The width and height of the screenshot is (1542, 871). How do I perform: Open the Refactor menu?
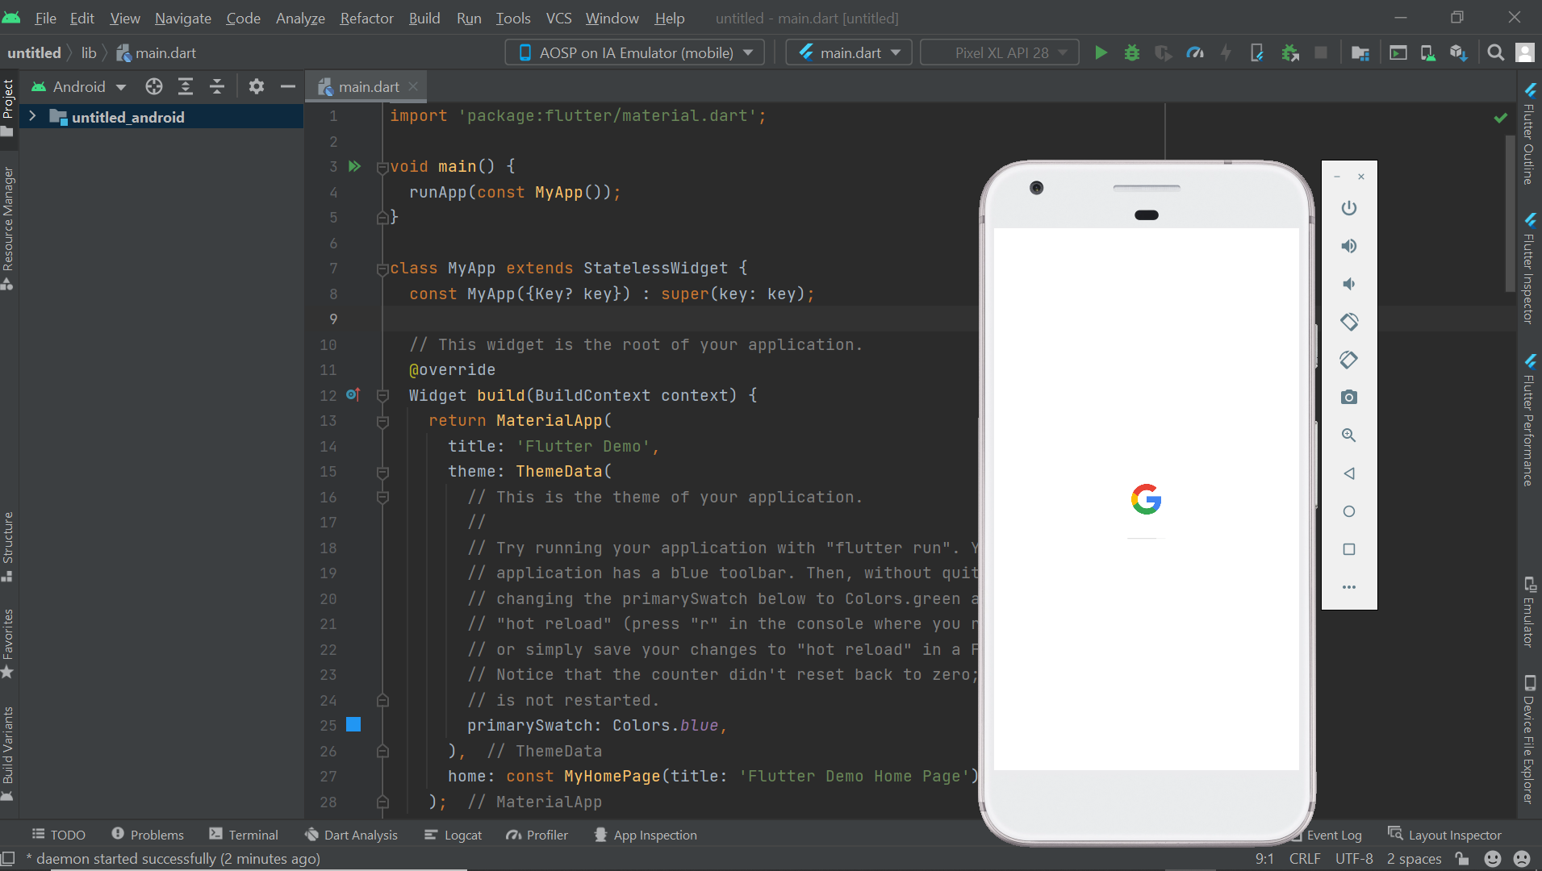point(366,18)
